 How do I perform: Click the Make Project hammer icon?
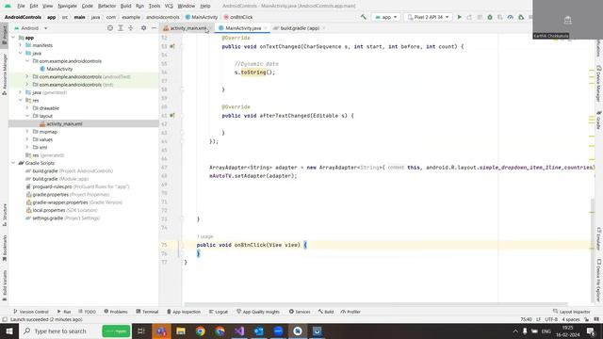[364, 17]
